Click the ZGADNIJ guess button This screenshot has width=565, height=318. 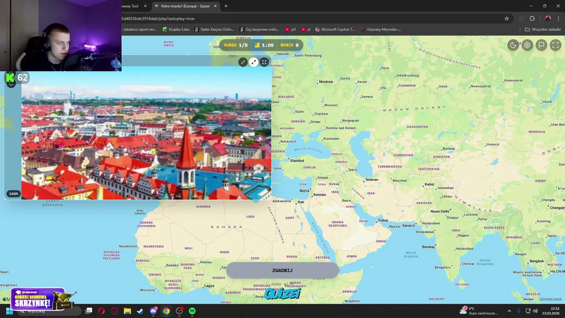coord(282,270)
